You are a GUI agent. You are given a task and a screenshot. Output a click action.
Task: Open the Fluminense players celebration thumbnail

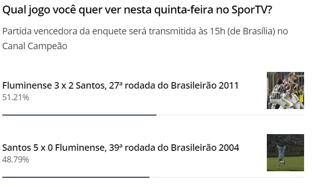(285, 90)
